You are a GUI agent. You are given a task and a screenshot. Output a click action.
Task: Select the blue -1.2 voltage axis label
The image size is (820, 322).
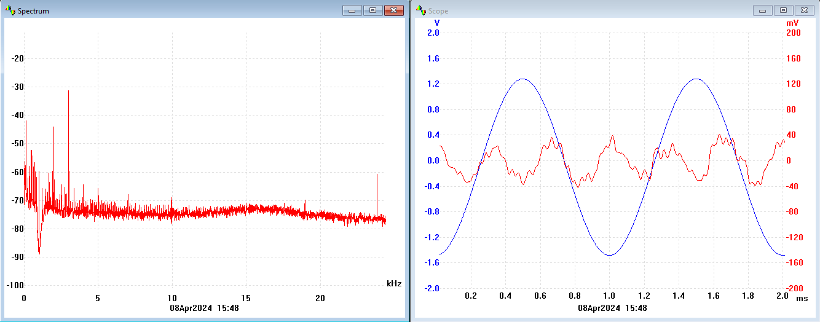(x=433, y=237)
